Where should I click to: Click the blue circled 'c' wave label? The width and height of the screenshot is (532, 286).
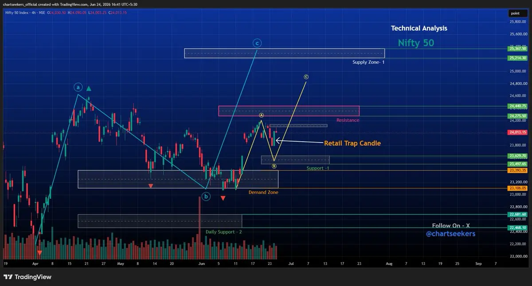coord(257,43)
